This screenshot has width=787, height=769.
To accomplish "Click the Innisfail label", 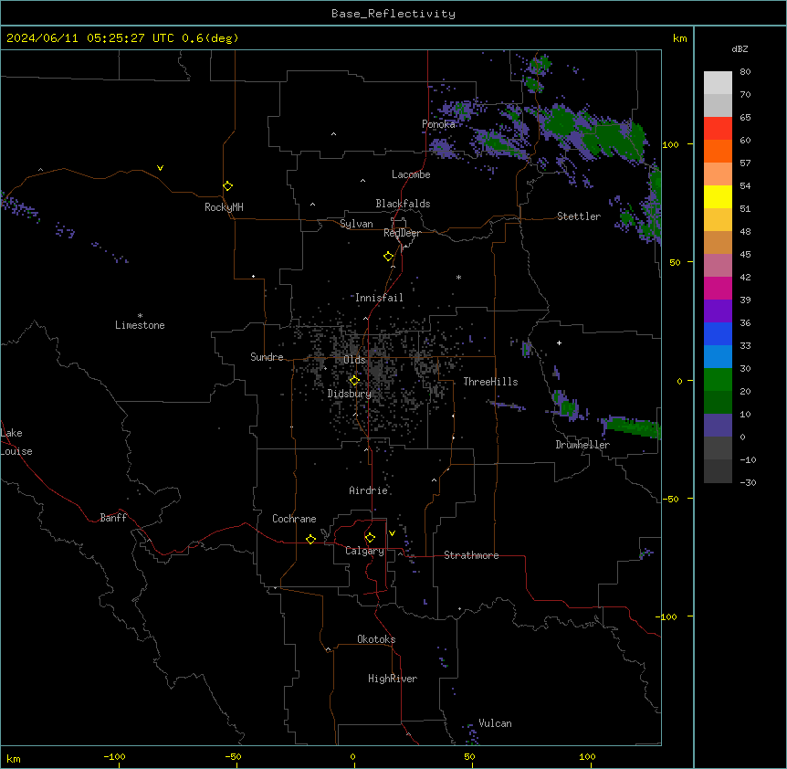I will pyautogui.click(x=379, y=298).
